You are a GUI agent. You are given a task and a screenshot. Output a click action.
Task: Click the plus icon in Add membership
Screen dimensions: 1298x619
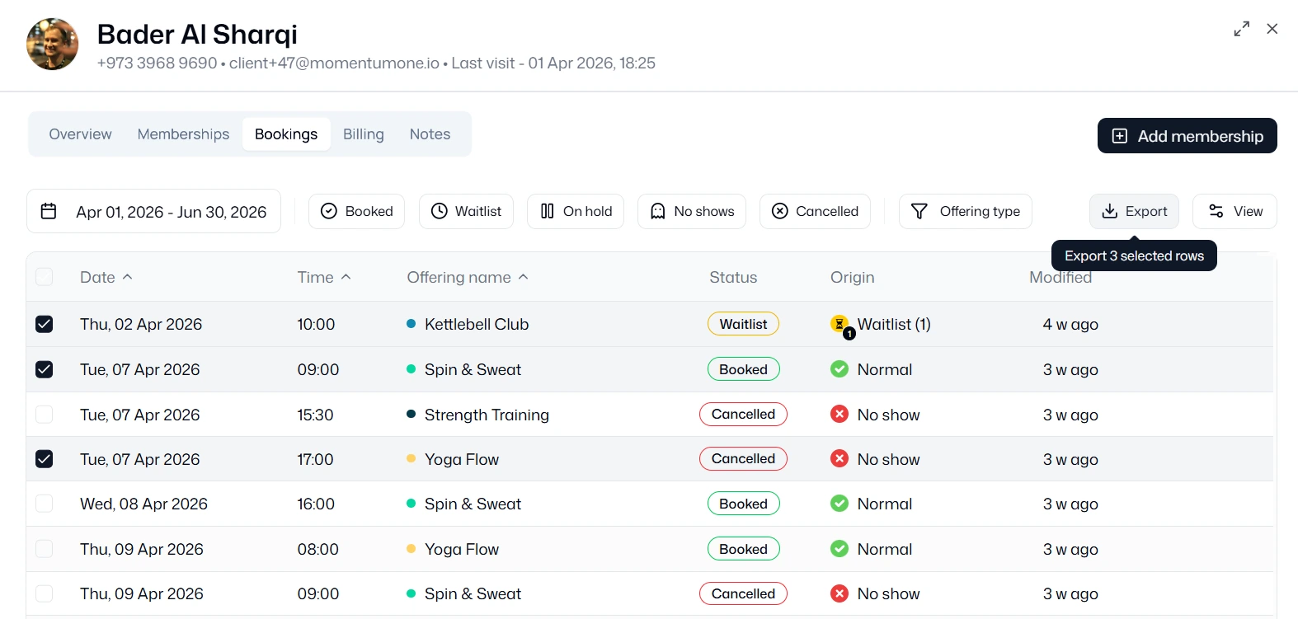coord(1120,136)
